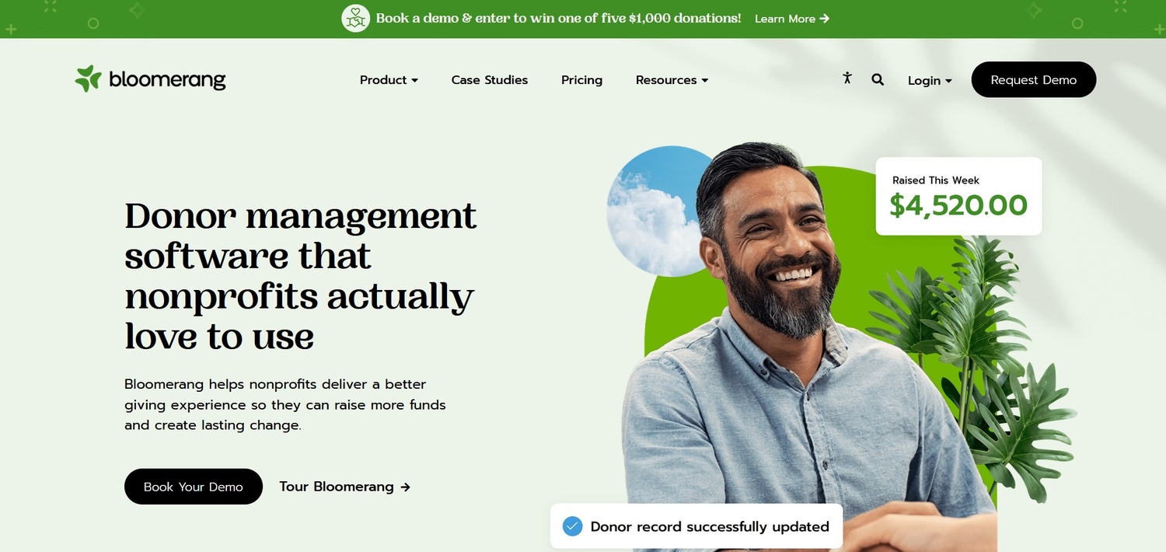Expand the Resources dropdown menu
Screen dimensions: 1166x552
pos(672,80)
